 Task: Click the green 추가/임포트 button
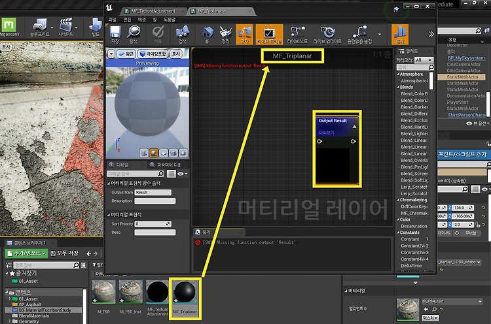[27, 253]
